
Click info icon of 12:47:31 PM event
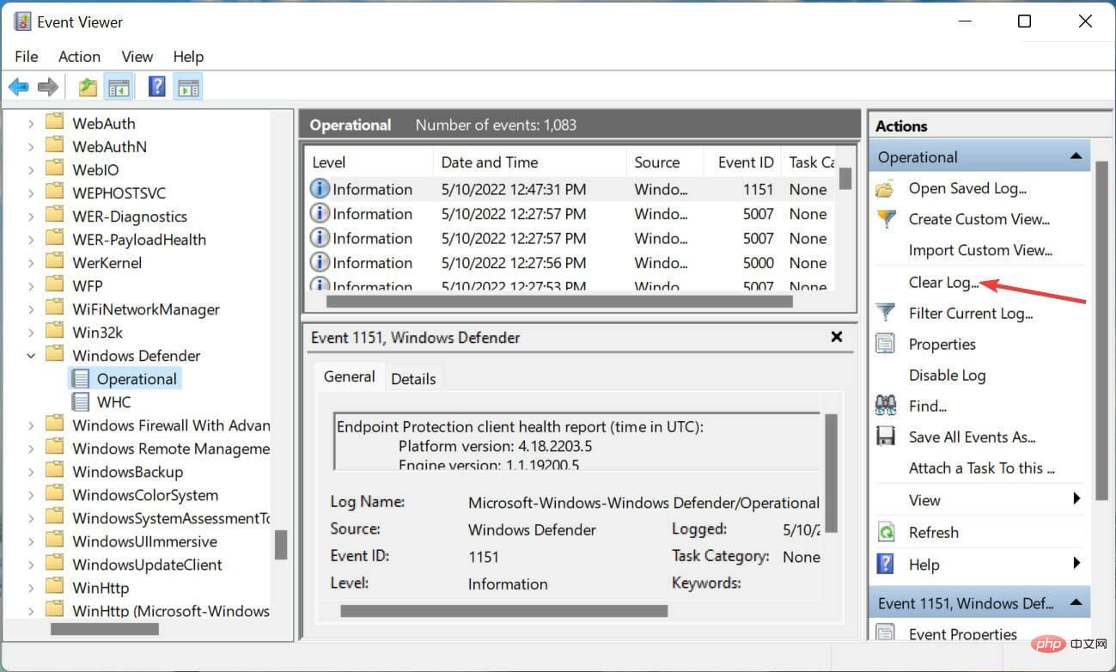click(320, 189)
